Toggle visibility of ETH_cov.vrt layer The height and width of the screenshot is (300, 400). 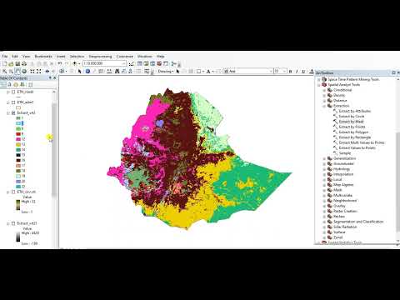[x=13, y=192]
